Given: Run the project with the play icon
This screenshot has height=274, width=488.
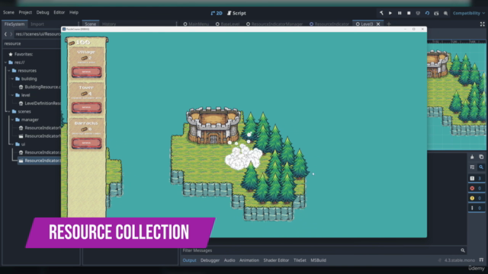Looking at the screenshot, I should pyautogui.click(x=390, y=13).
